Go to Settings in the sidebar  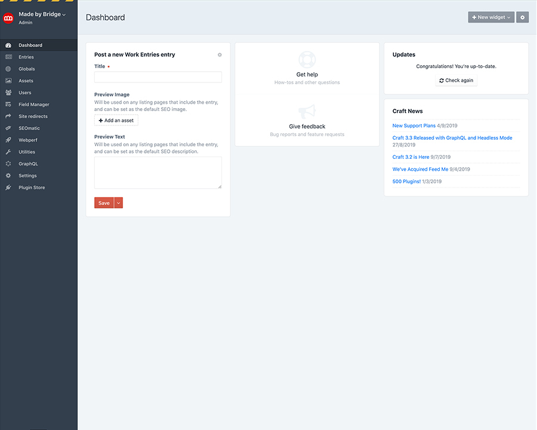[27, 176]
